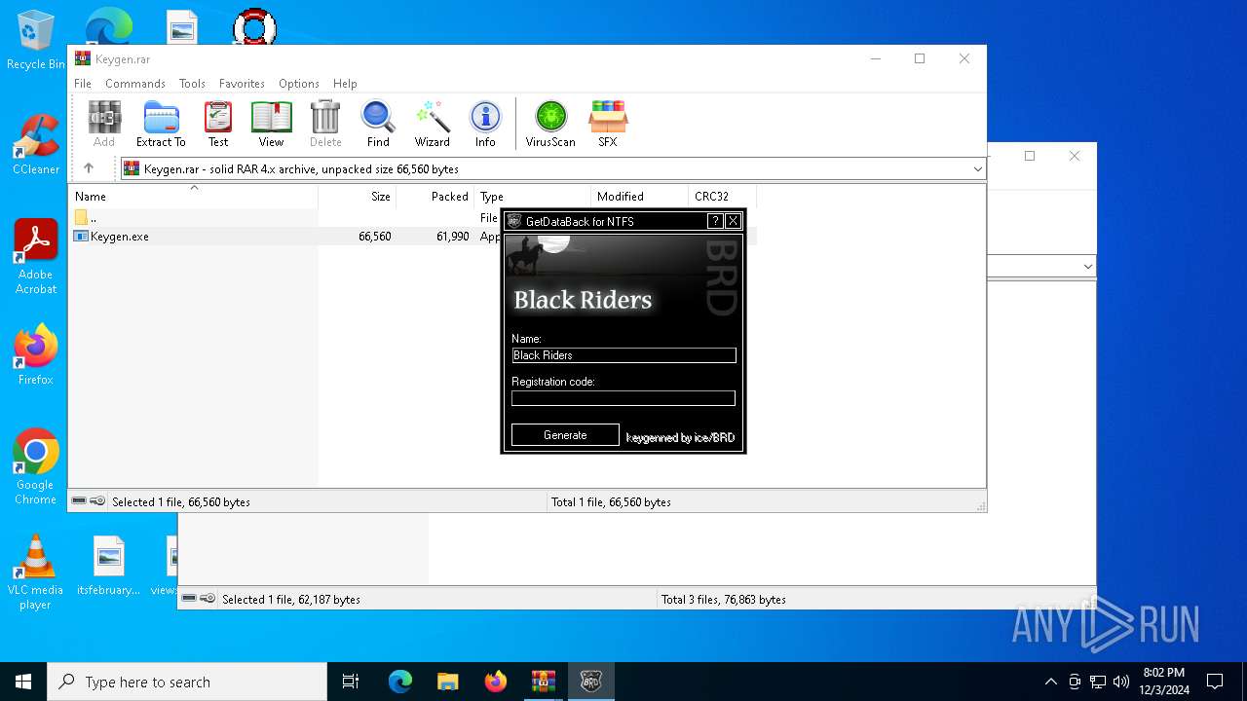
Task: Sort by the Packed column header
Action: pos(435,196)
